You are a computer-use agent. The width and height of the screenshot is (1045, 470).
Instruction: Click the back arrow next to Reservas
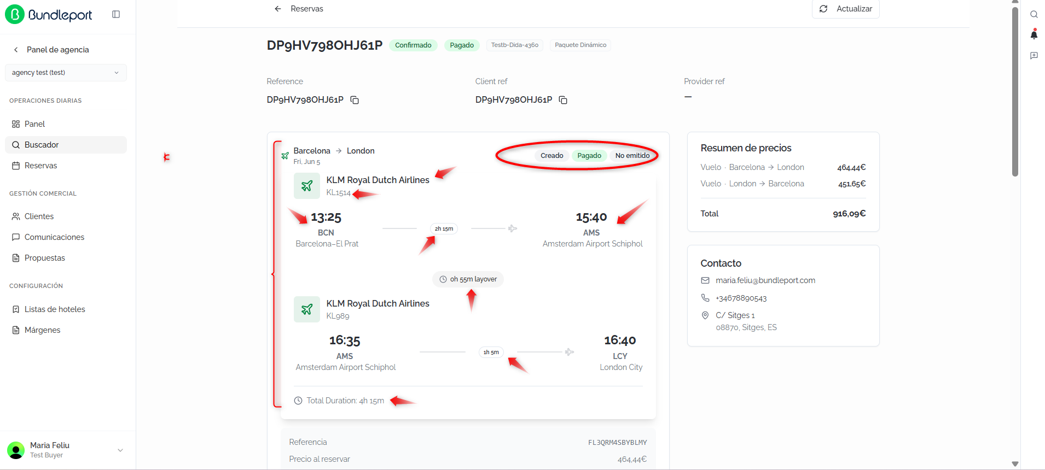(278, 9)
